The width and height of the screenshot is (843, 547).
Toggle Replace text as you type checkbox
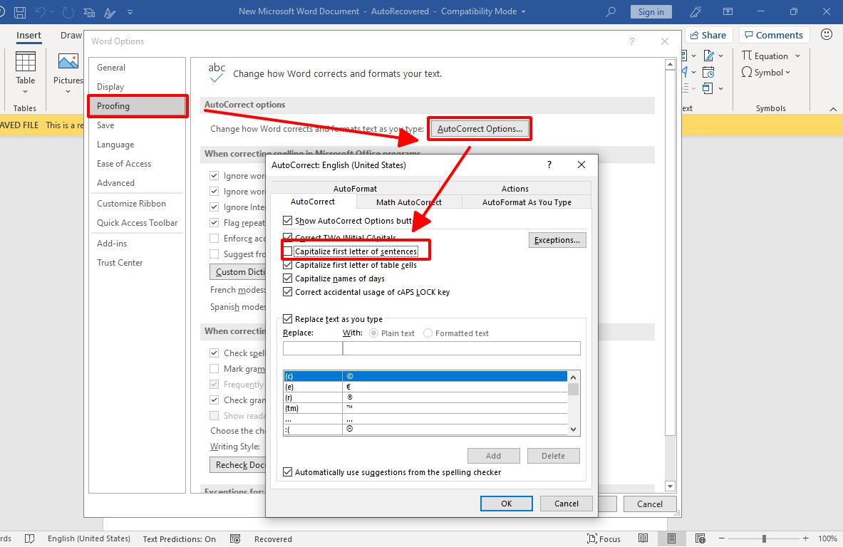click(288, 318)
